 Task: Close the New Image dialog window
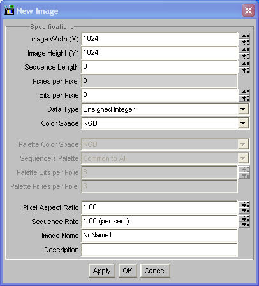[x=248, y=10]
